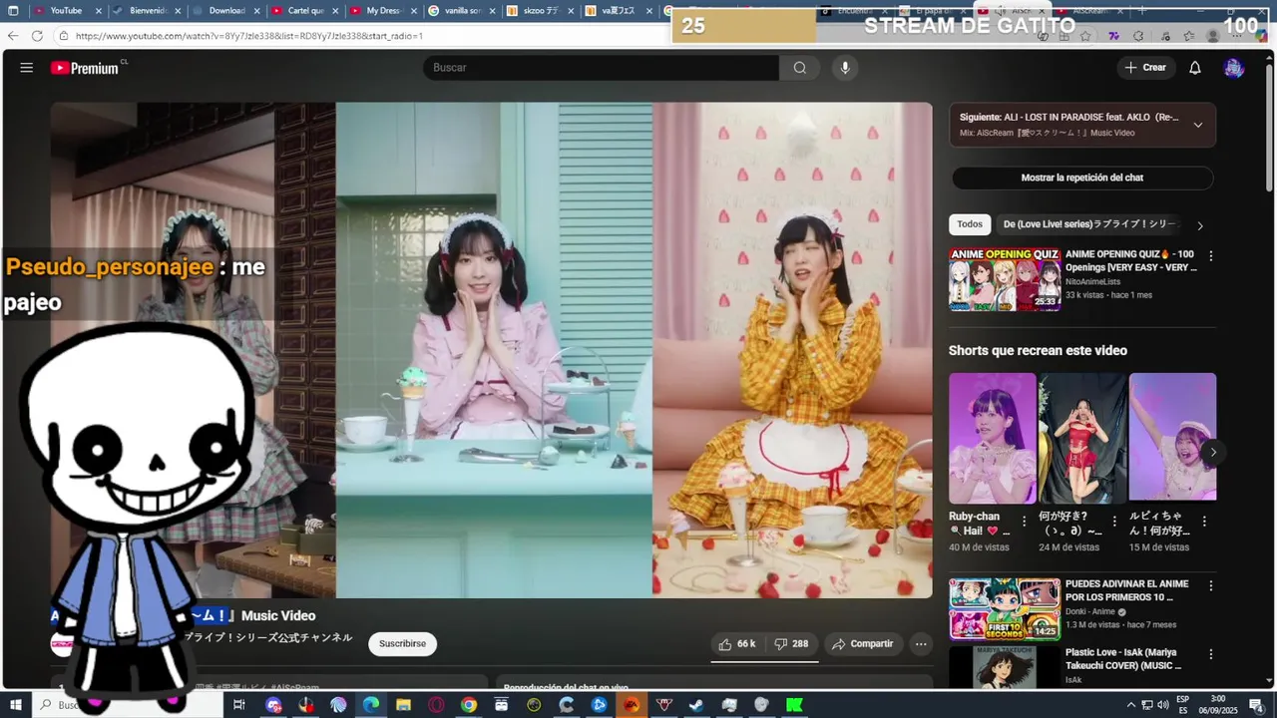1277x718 pixels.
Task: Open PUEDES ADIVINAR EL ANIME thumbnail
Action: tap(1005, 608)
